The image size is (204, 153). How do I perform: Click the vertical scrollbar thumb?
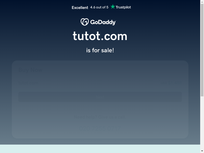[x=202, y=50]
